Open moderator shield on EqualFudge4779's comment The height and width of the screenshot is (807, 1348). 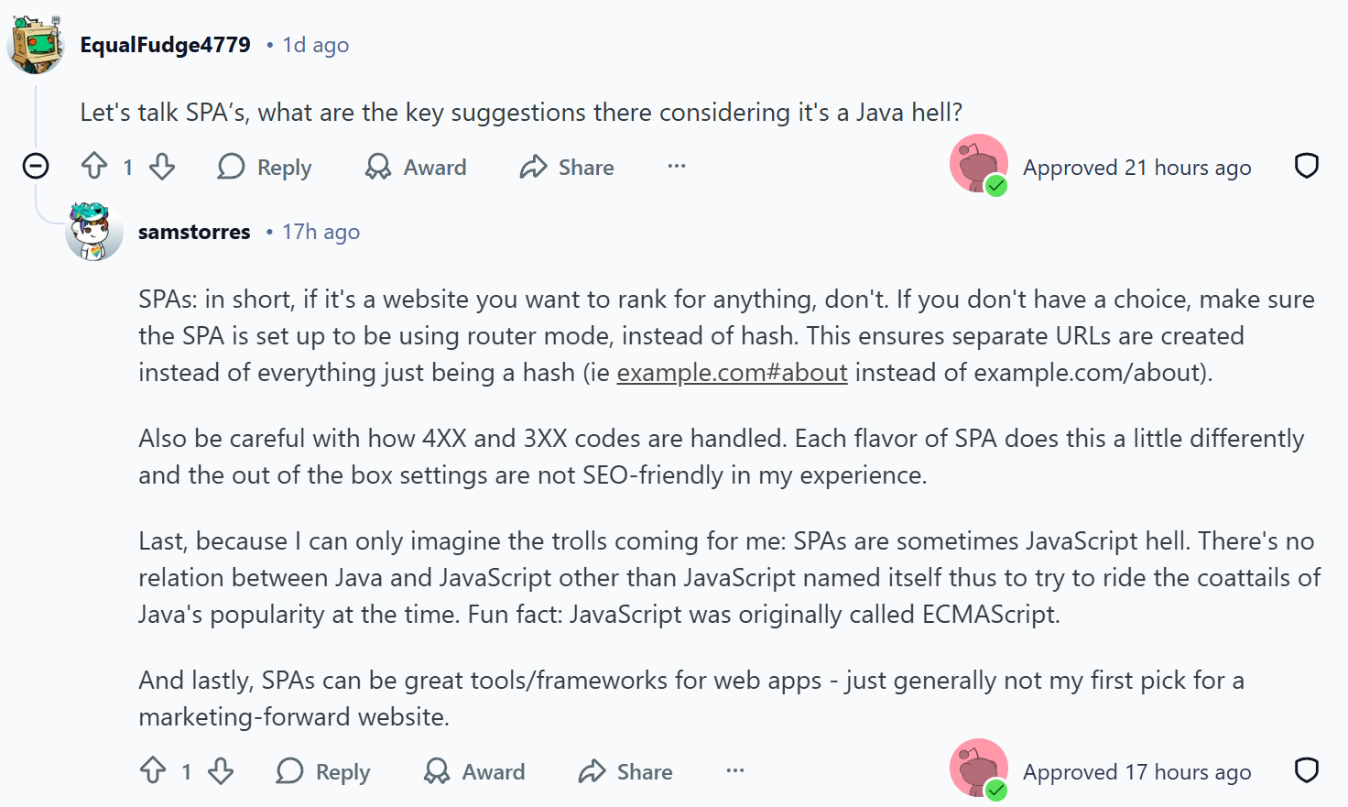tap(1306, 166)
